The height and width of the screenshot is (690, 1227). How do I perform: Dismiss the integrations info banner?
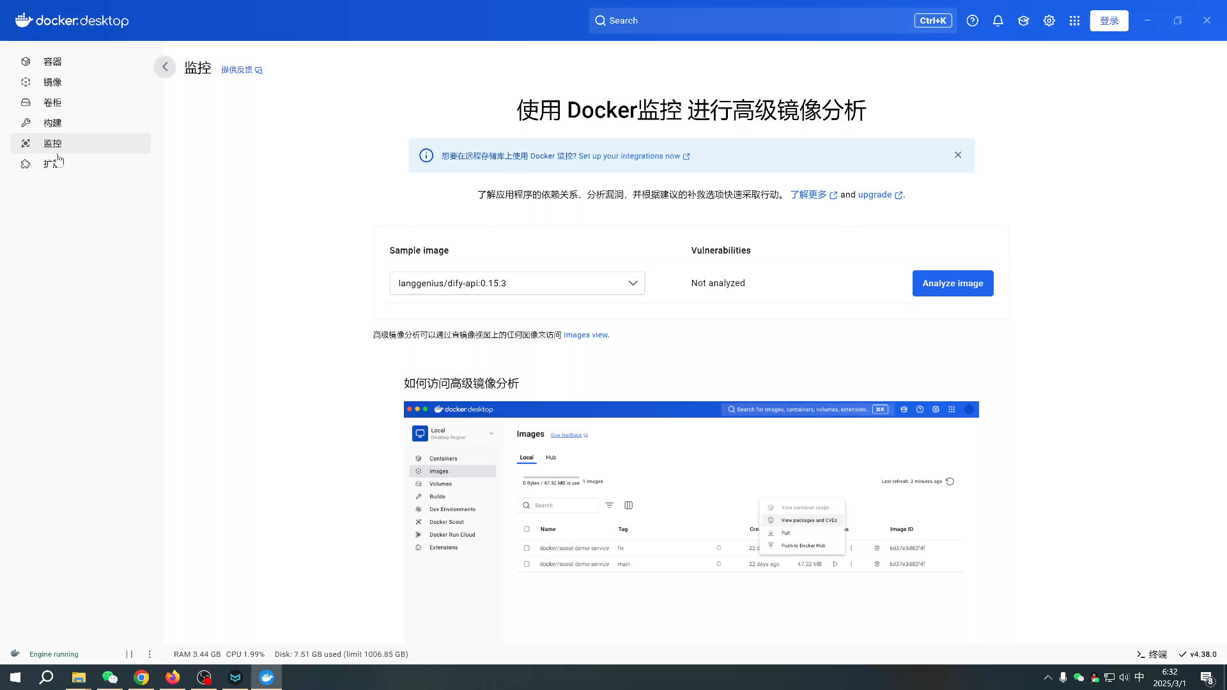pos(957,155)
